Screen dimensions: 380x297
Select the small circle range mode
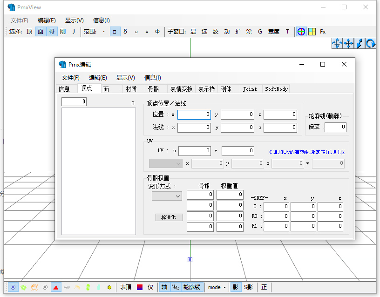(136, 32)
